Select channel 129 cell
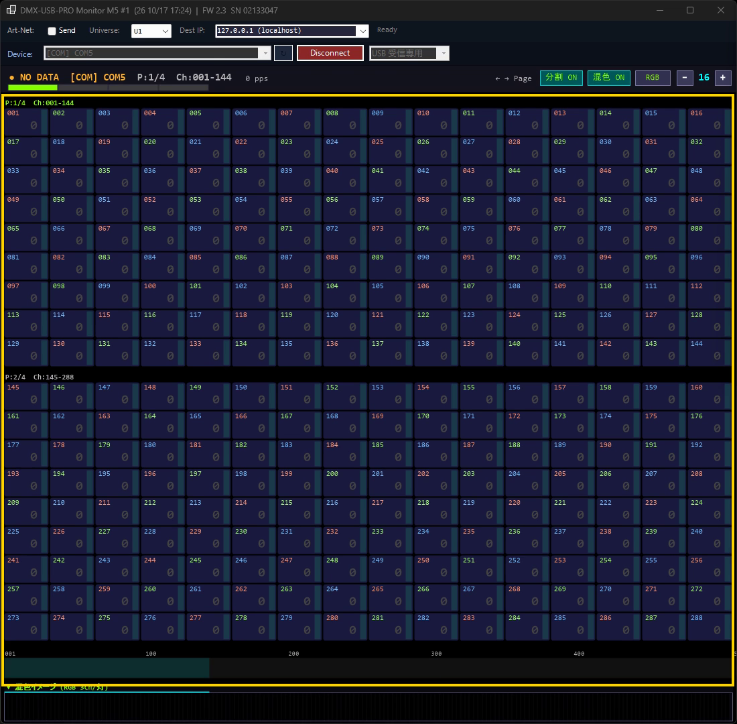 (26, 353)
